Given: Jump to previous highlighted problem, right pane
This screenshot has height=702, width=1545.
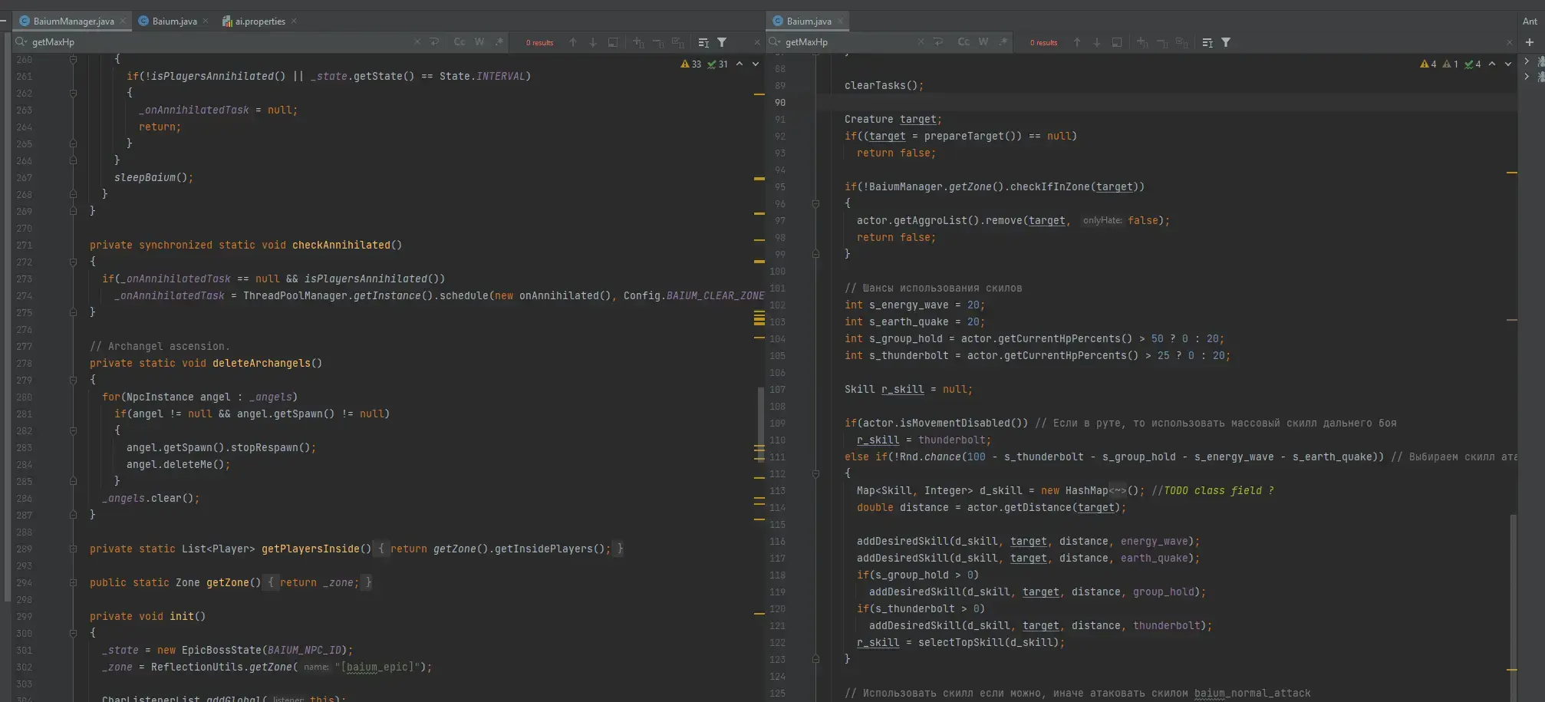Looking at the screenshot, I should (1492, 64).
